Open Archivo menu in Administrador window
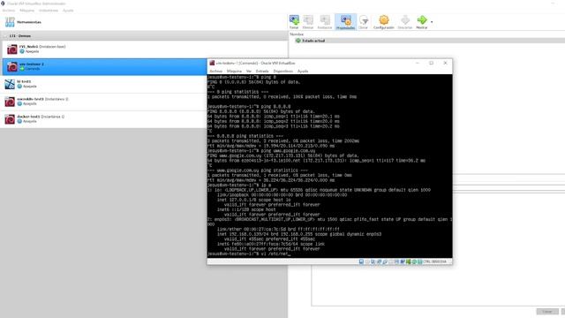The height and width of the screenshot is (318, 565). 9,11
